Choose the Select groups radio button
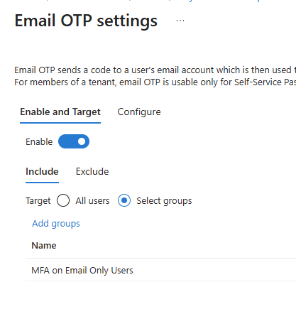This screenshot has width=296, height=309. coord(124,200)
